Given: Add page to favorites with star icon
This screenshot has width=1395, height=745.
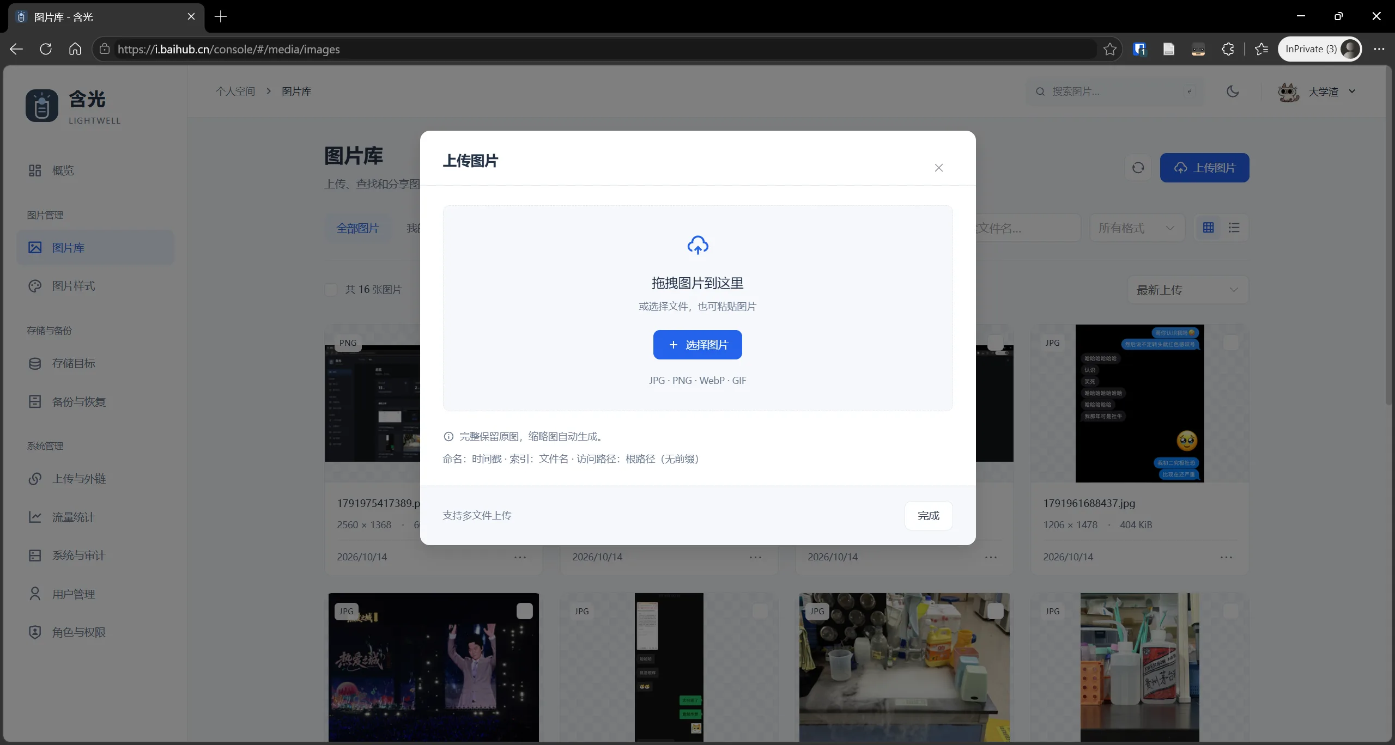Looking at the screenshot, I should click(x=1110, y=49).
